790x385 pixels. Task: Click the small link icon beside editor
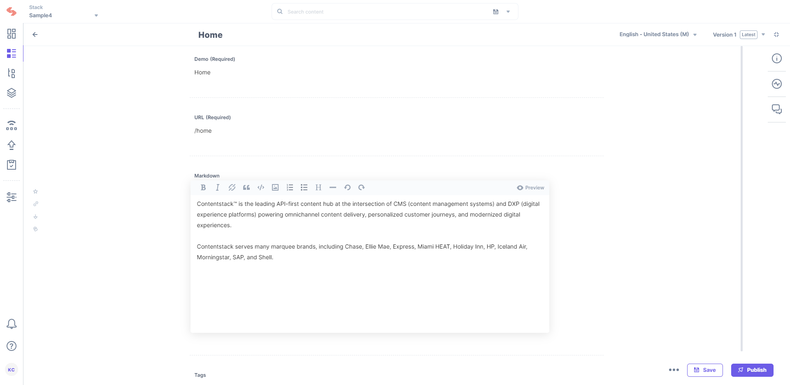(x=35, y=204)
